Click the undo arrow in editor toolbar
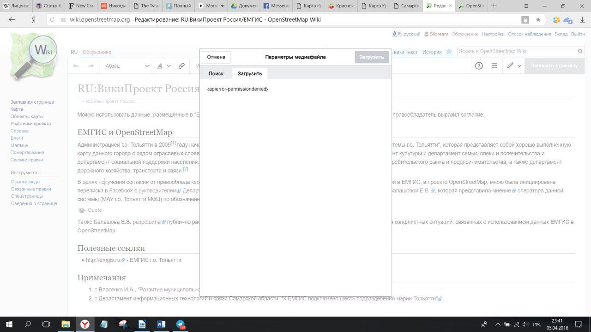Viewport: 591px width, 332px height. (x=76, y=66)
